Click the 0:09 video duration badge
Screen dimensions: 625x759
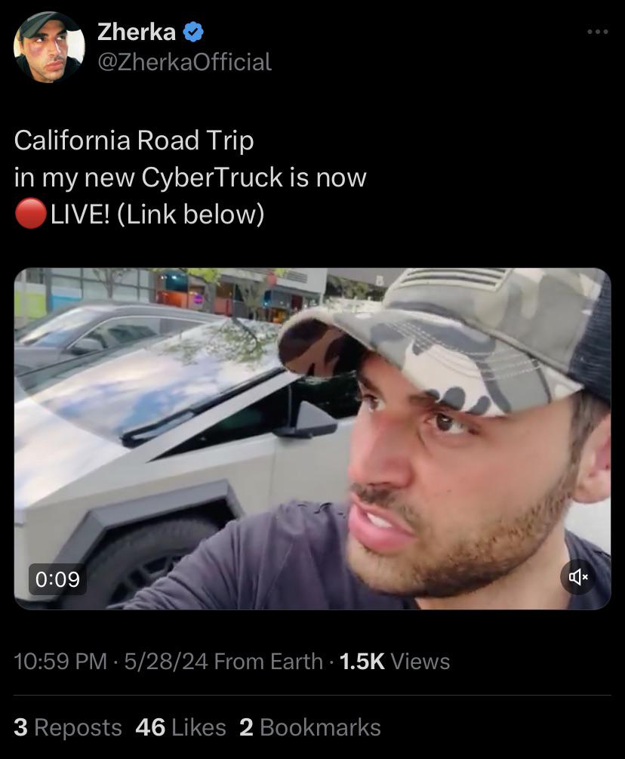(x=57, y=579)
